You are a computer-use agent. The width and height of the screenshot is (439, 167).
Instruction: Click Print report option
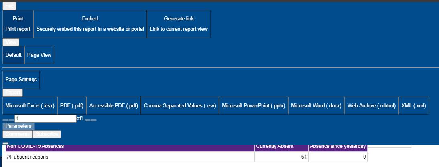point(18,24)
